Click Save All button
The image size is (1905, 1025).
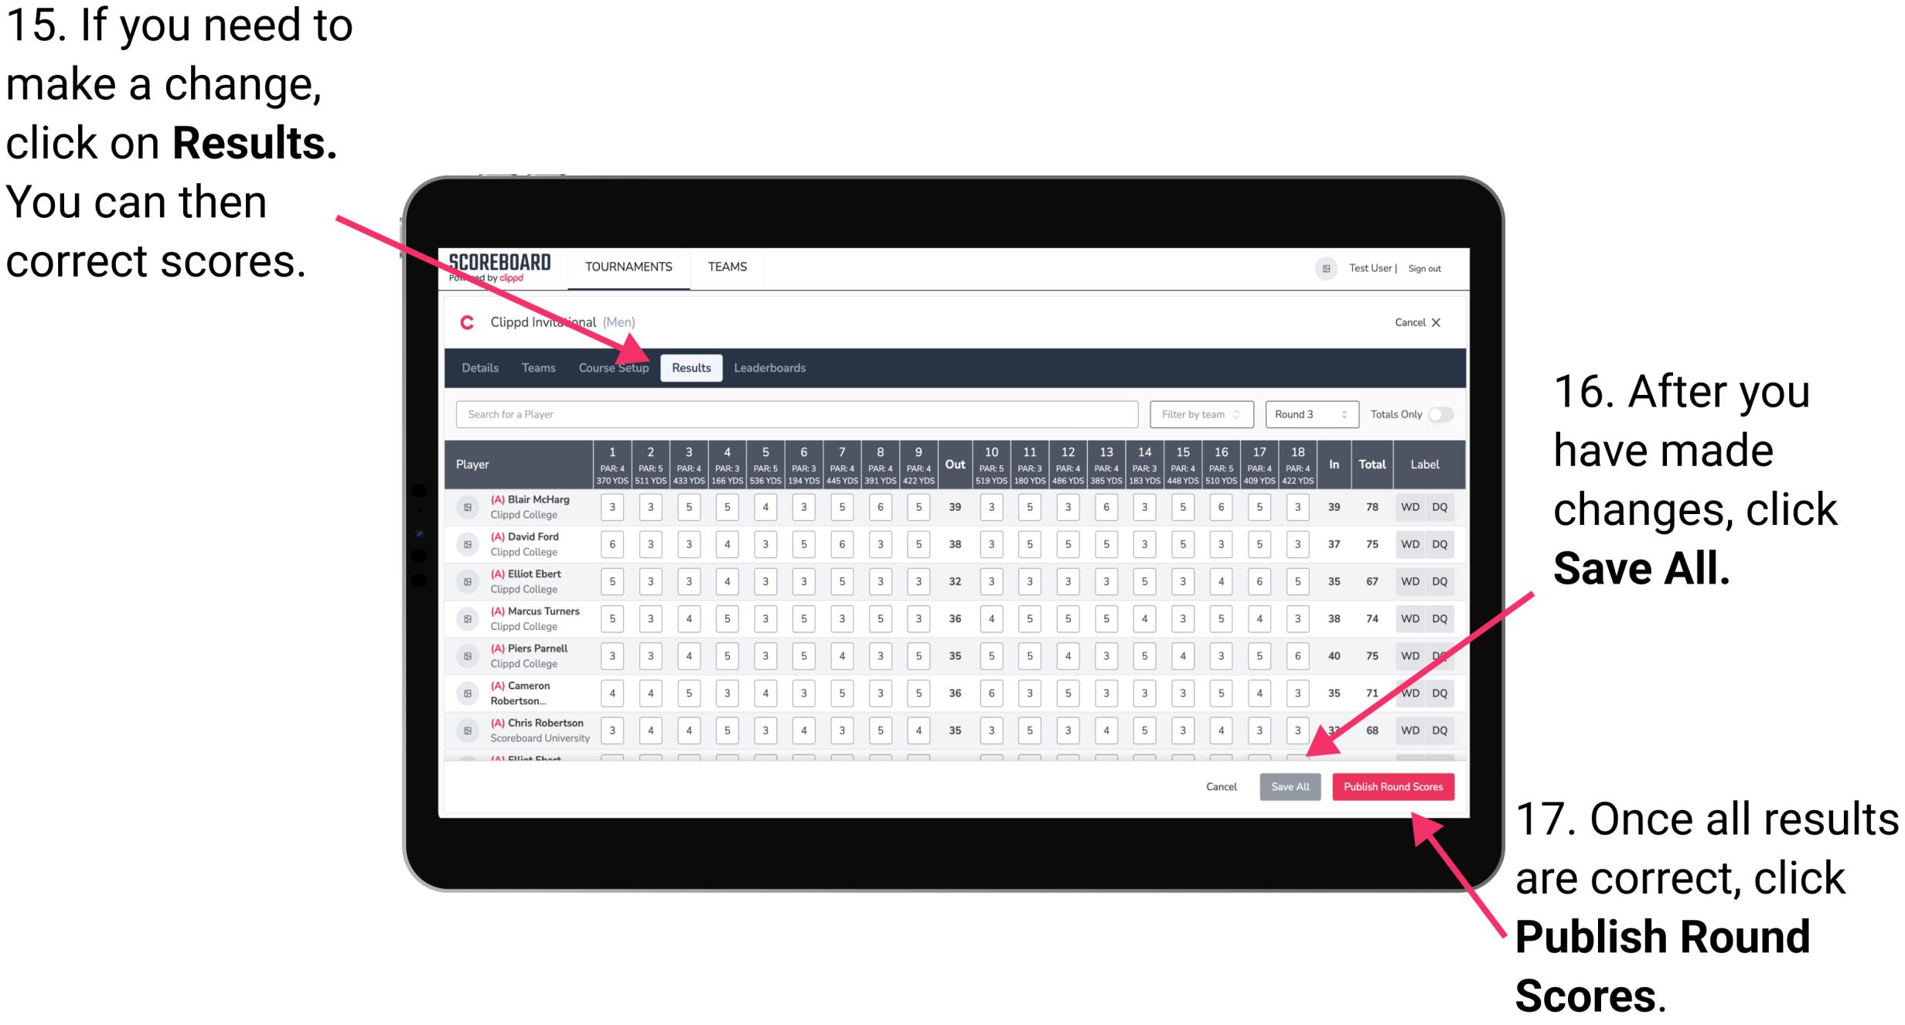point(1289,788)
